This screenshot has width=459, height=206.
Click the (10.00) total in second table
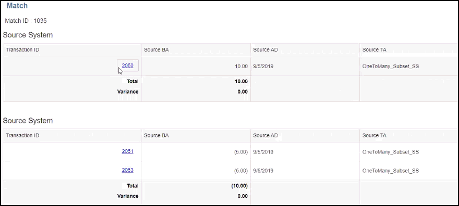(x=239, y=186)
